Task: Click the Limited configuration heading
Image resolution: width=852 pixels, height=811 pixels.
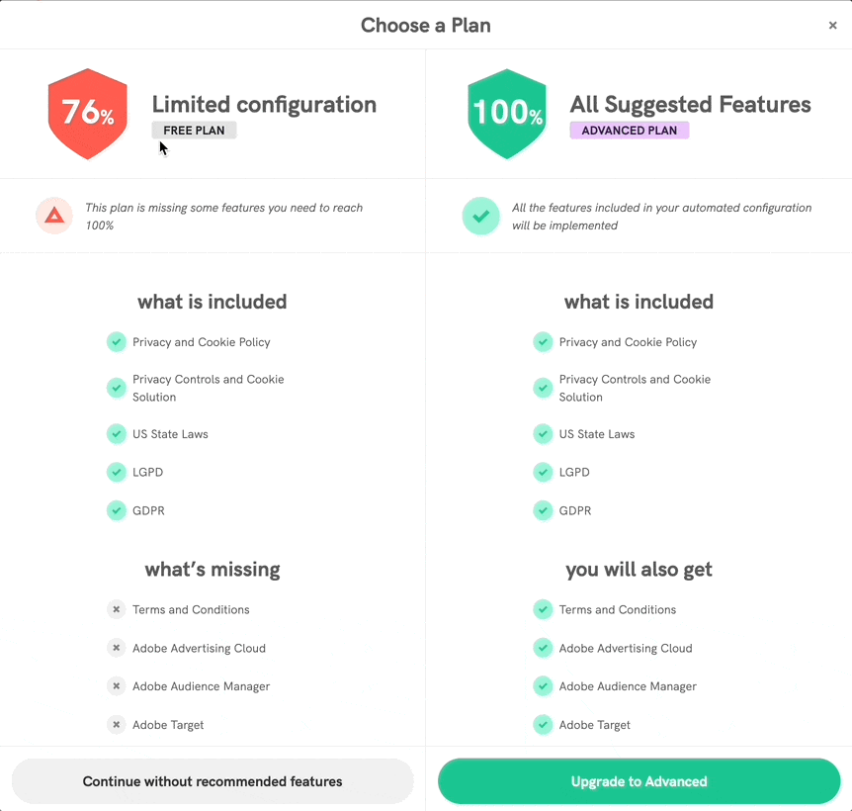Action: click(264, 105)
